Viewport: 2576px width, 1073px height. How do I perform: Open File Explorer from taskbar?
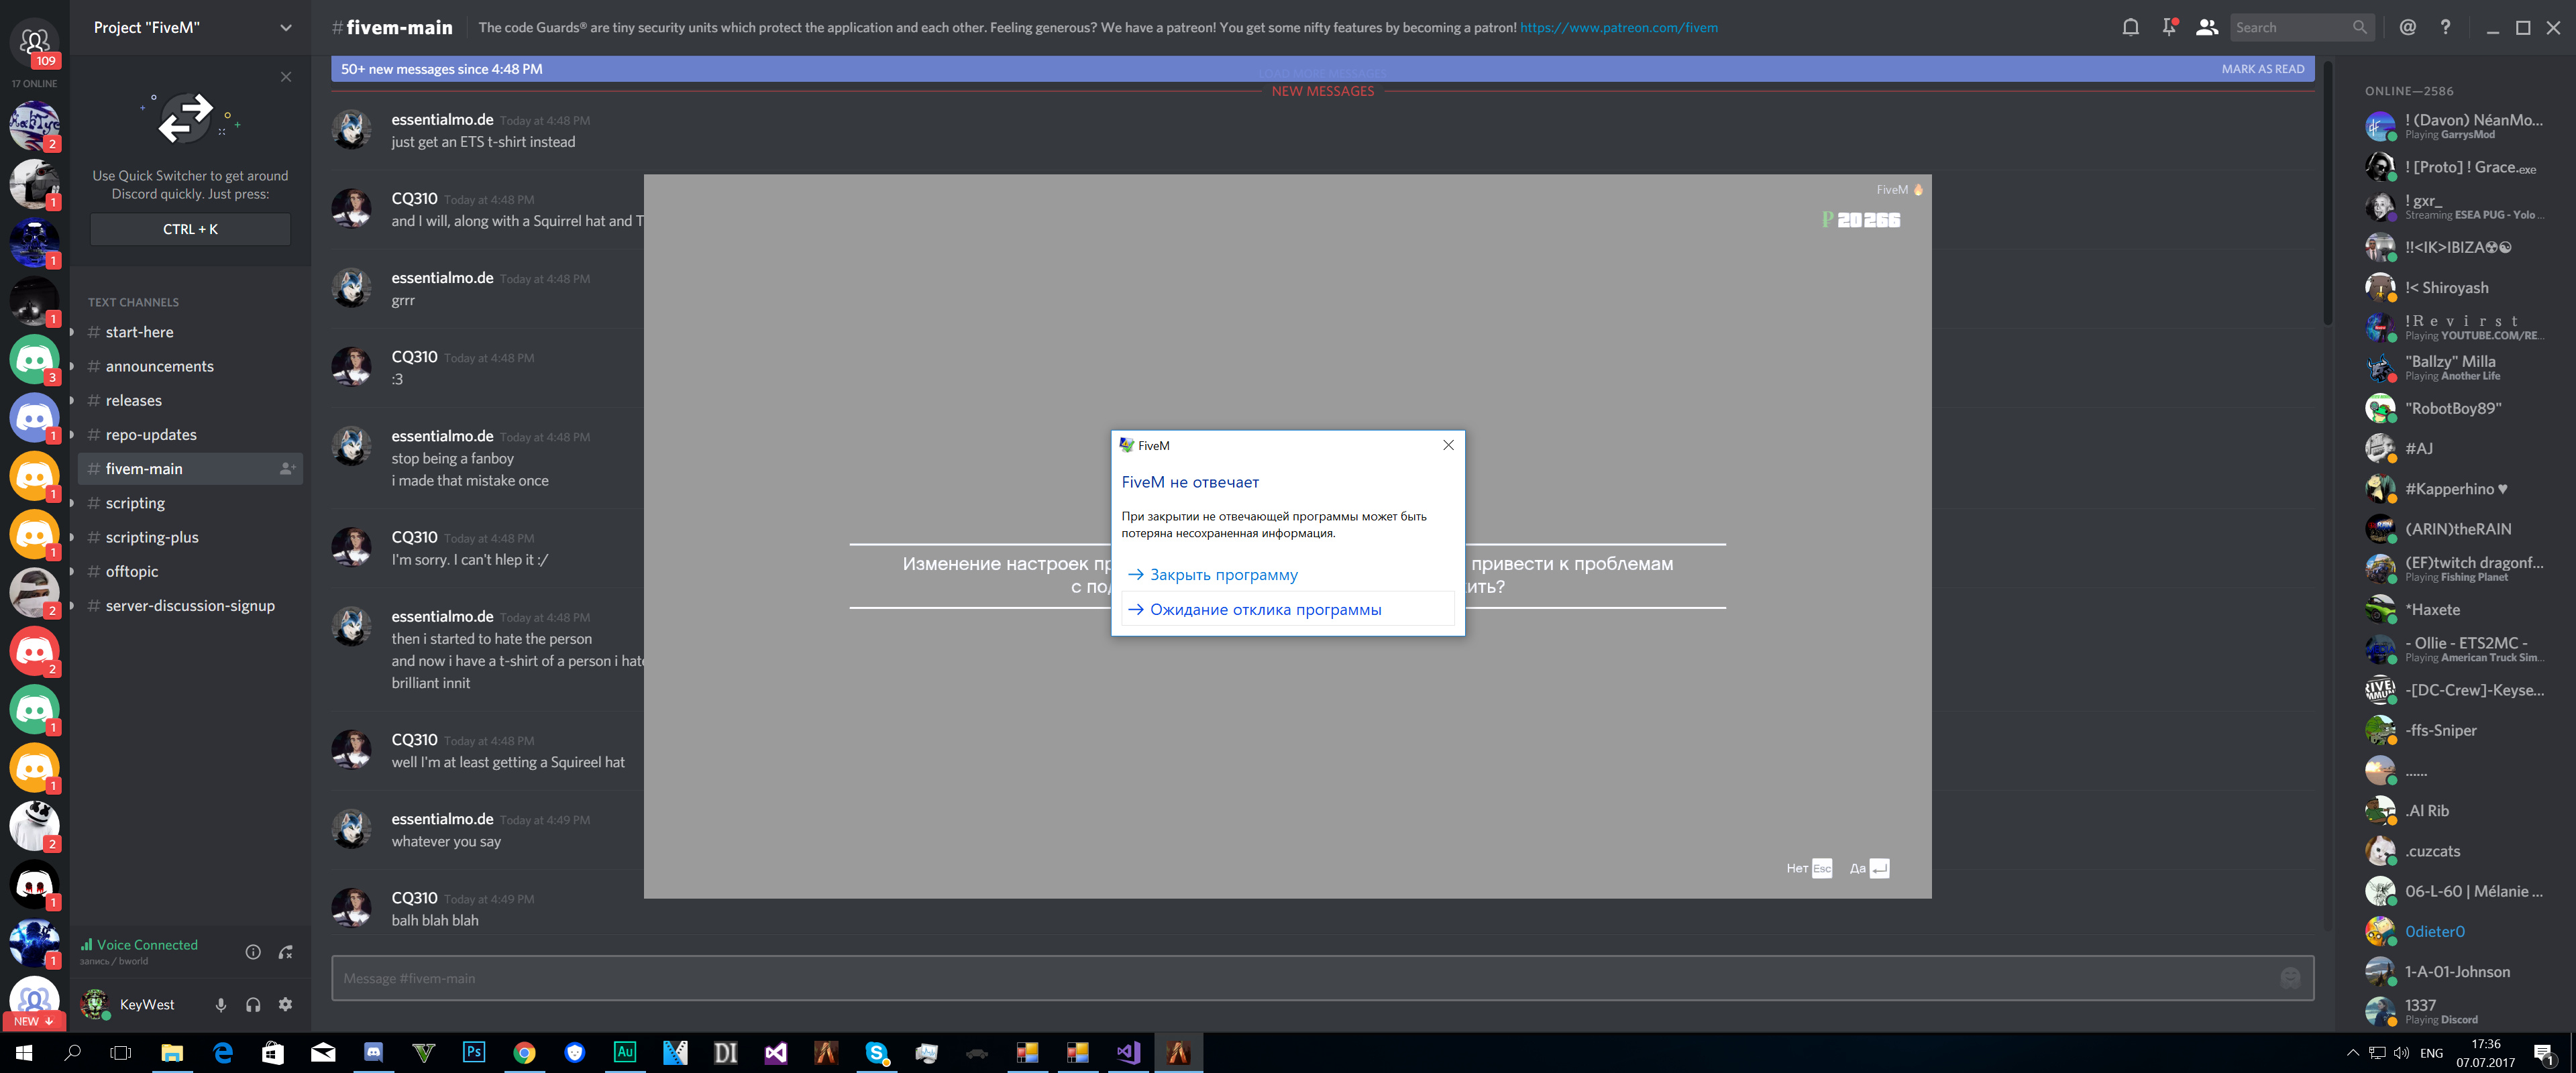[172, 1052]
